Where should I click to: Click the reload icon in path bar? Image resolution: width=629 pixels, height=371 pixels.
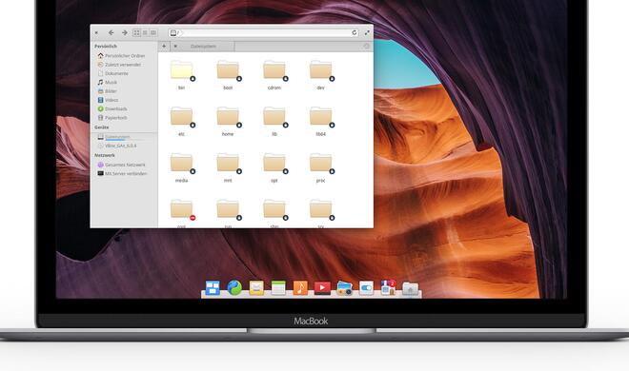[355, 32]
